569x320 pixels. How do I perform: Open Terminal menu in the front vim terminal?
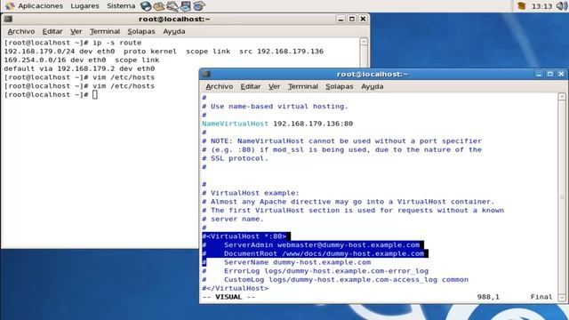[x=302, y=87]
